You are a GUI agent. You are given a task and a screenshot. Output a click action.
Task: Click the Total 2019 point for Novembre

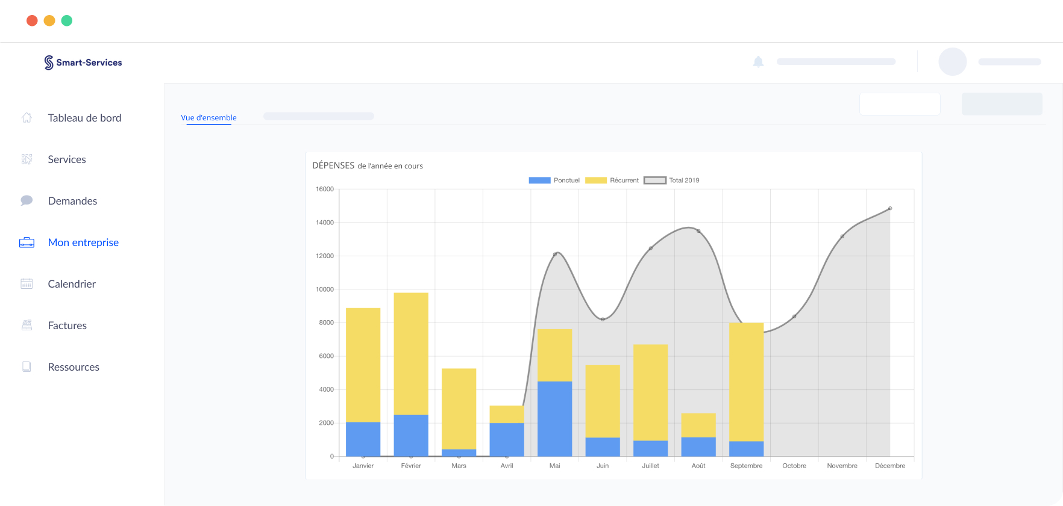(x=842, y=236)
